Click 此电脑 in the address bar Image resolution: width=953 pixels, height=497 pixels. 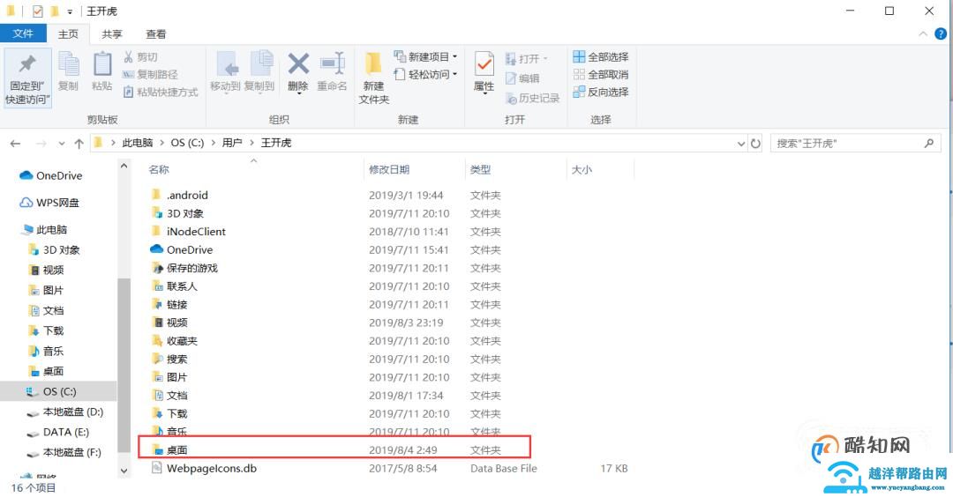point(138,143)
